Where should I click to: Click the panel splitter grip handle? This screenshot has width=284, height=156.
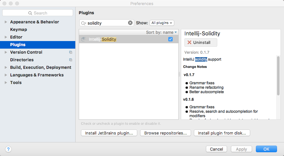pyautogui.click(x=180, y=74)
